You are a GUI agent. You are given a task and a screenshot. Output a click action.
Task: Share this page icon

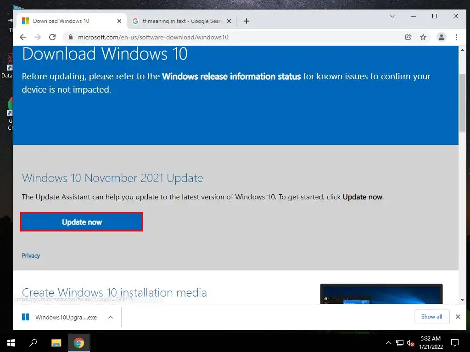[408, 37]
